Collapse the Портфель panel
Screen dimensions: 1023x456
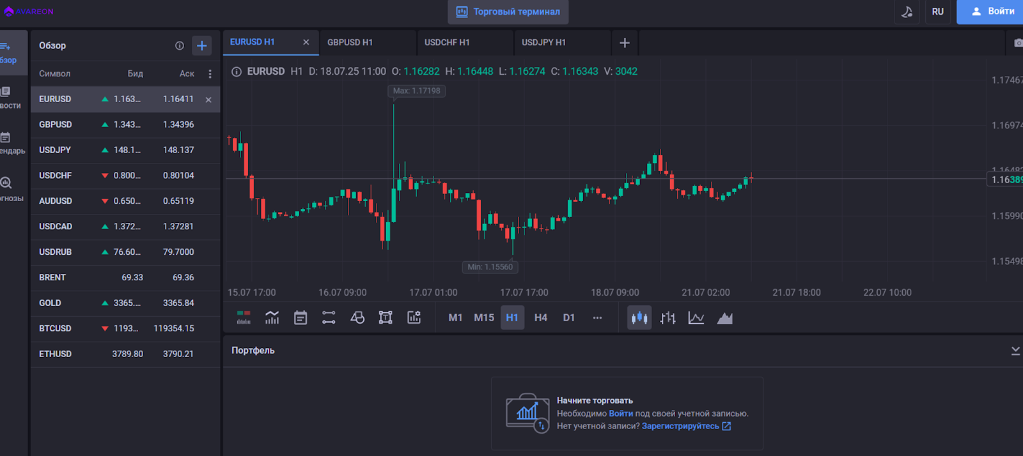click(1015, 351)
